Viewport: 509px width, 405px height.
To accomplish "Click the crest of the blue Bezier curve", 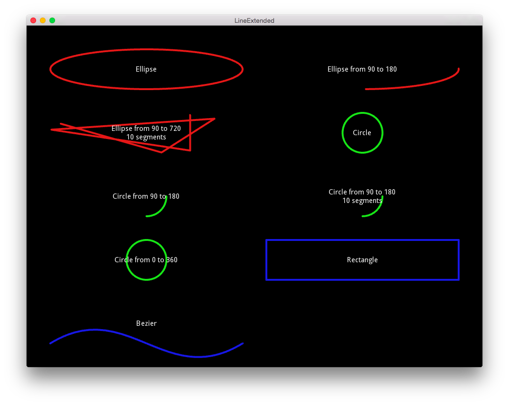I will [x=95, y=330].
